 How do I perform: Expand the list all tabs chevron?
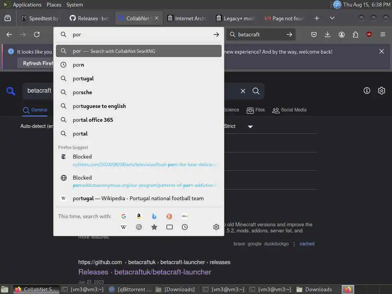coord(332,18)
